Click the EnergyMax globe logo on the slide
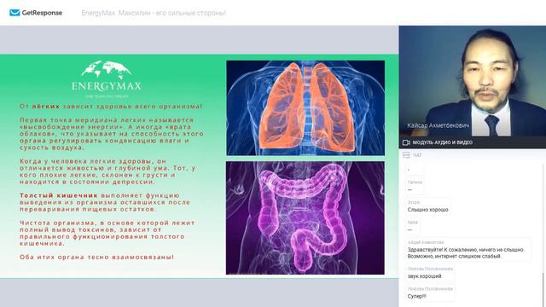The height and width of the screenshot is (307, 546). [x=107, y=70]
